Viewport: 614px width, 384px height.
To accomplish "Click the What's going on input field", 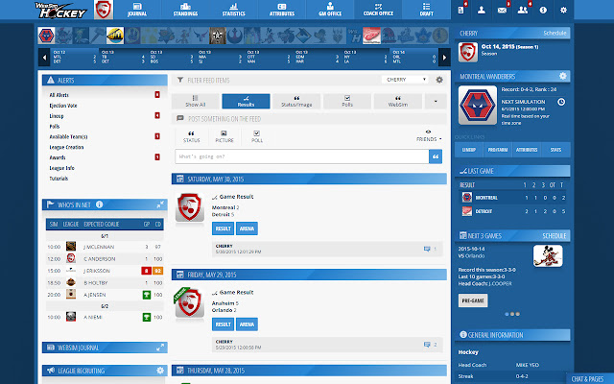I will [302, 156].
